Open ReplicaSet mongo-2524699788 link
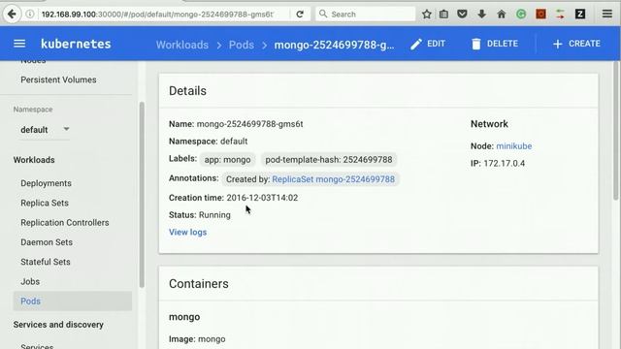The height and width of the screenshot is (349, 621). click(333, 179)
